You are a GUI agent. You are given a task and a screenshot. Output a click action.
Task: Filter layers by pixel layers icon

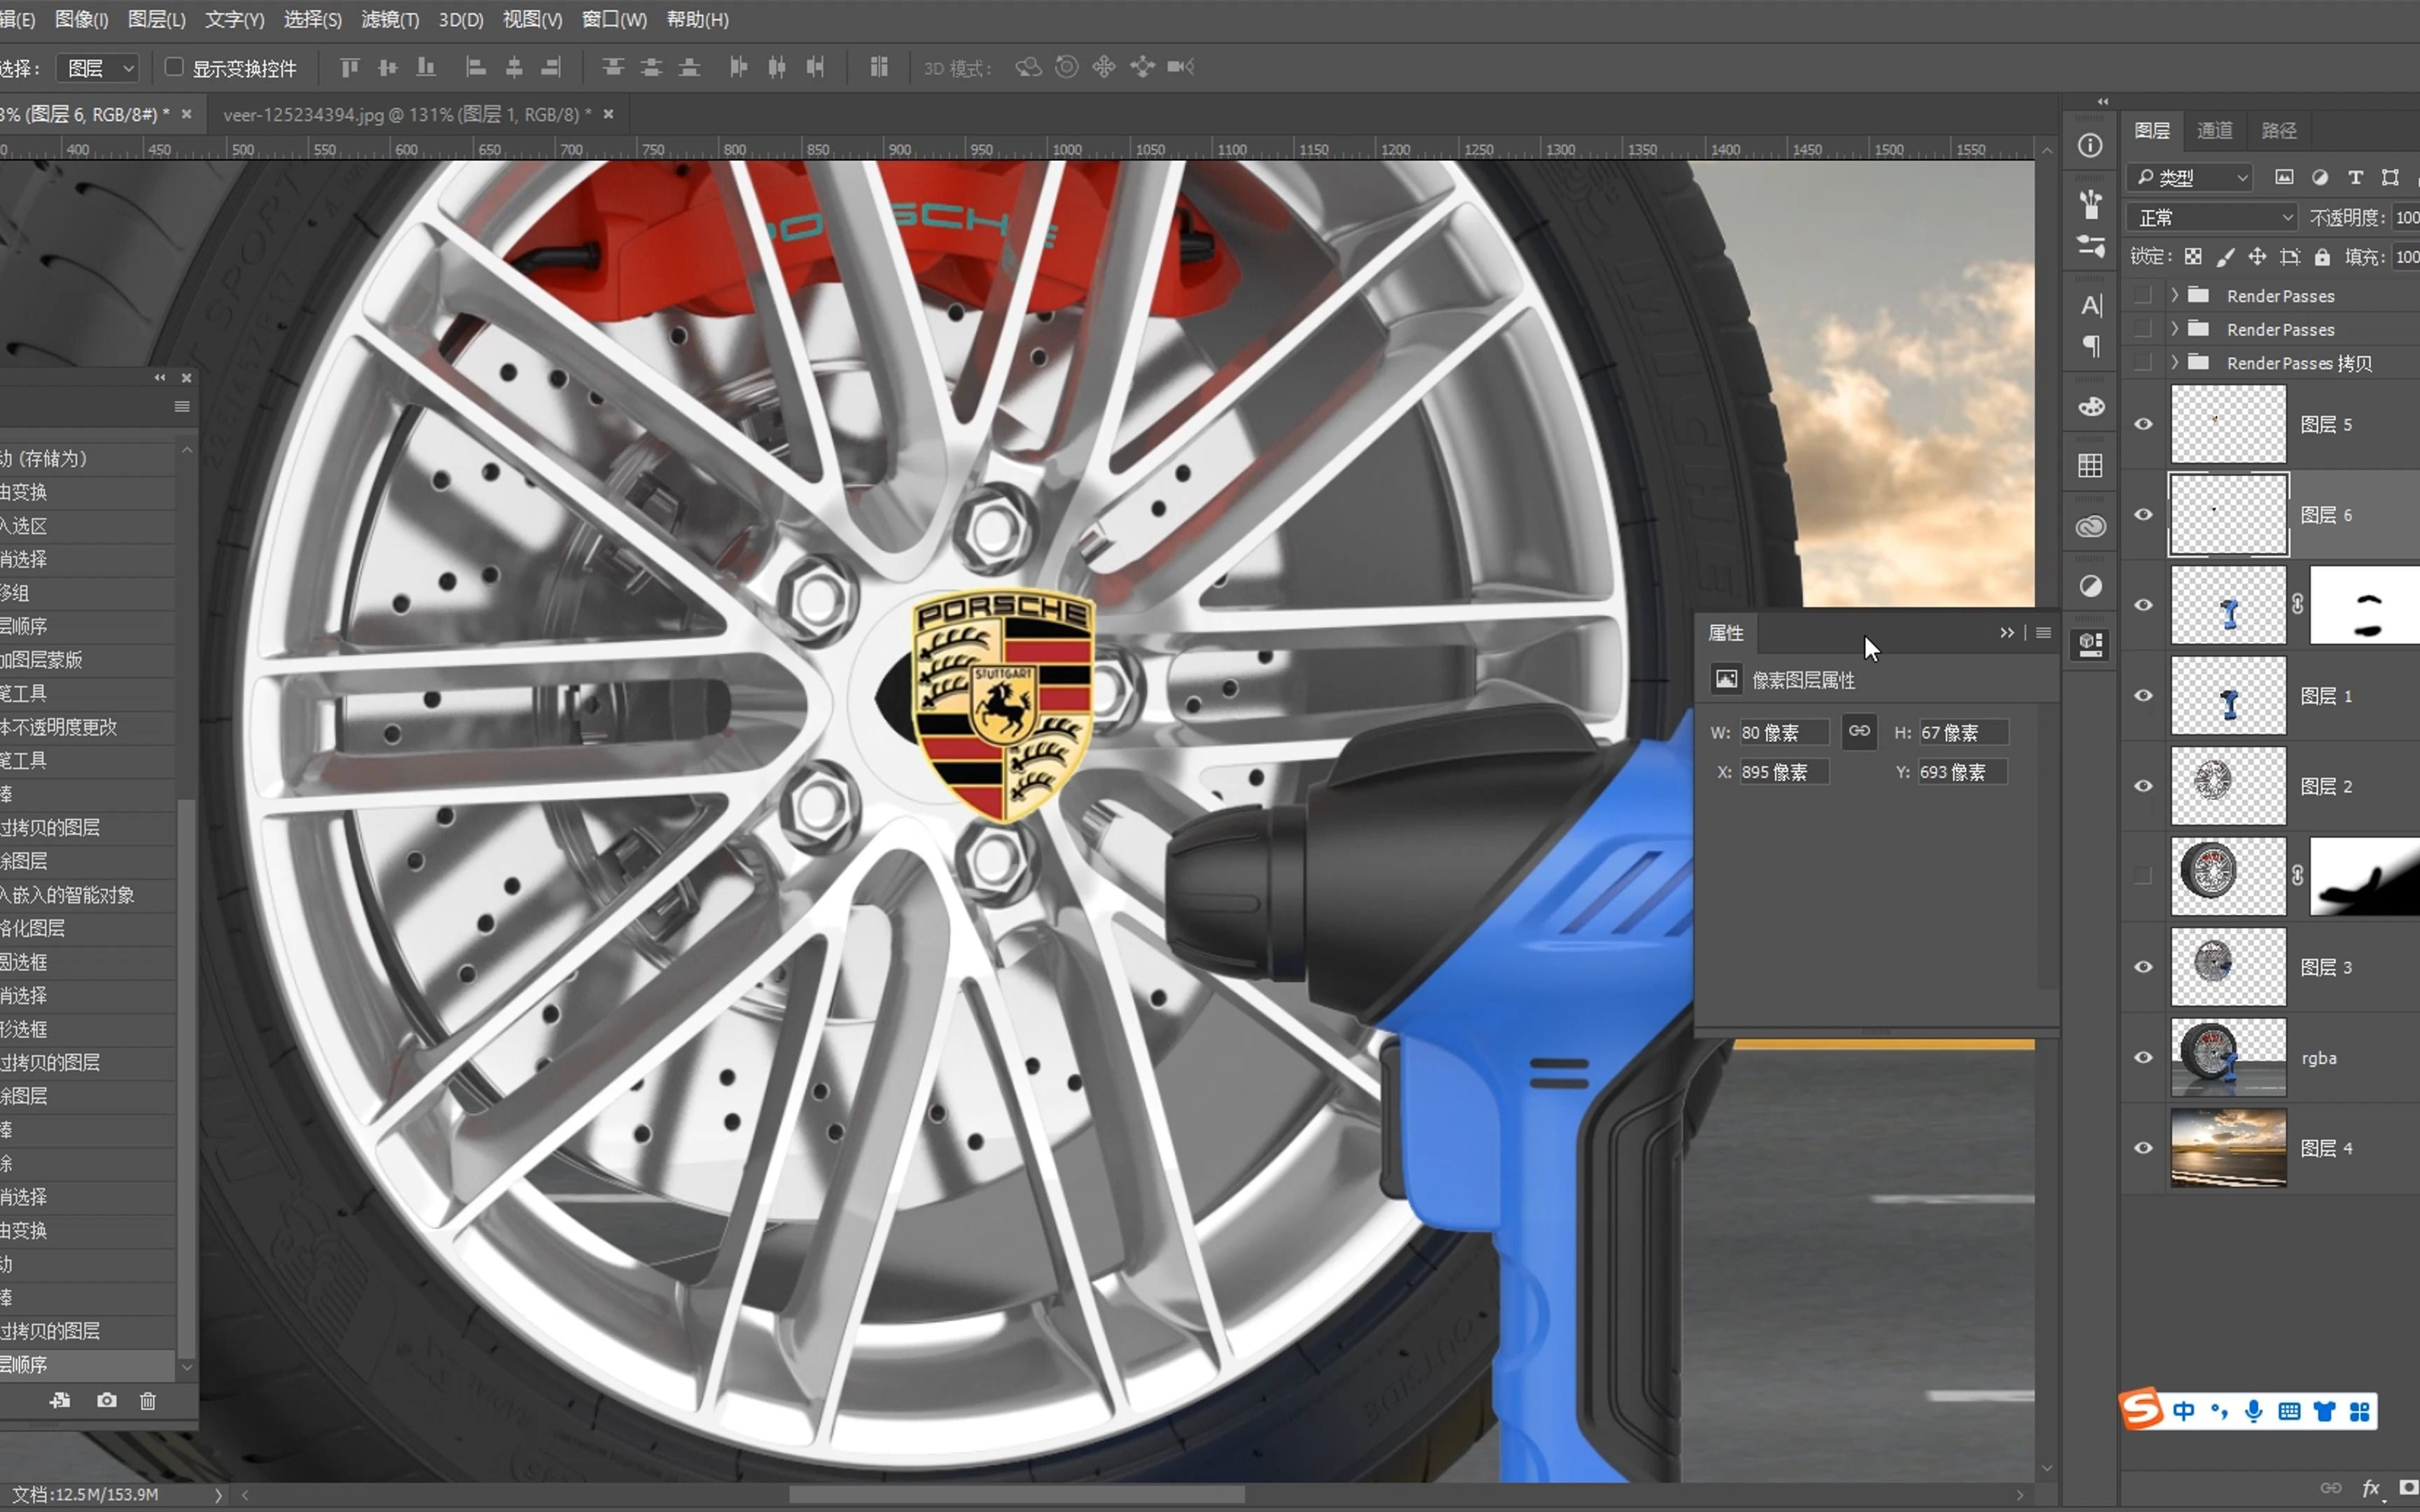click(2284, 177)
